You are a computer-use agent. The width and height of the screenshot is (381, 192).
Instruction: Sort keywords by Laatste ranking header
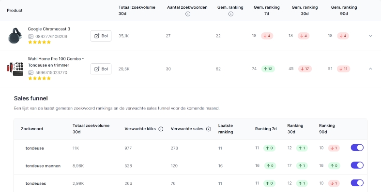click(226, 129)
